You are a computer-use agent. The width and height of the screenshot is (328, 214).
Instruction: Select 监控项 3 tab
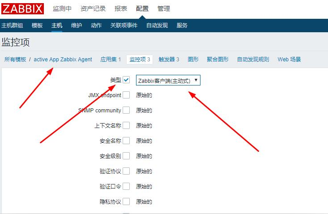140,60
